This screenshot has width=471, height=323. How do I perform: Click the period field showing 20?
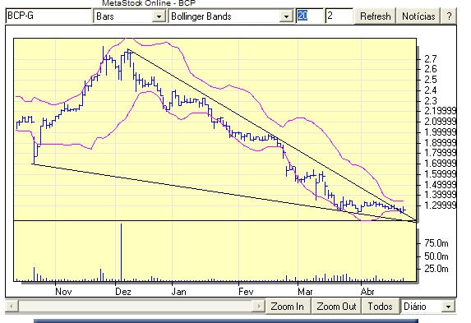tap(309, 16)
